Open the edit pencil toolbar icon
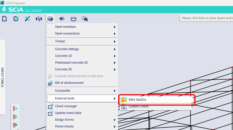 (16, 19)
